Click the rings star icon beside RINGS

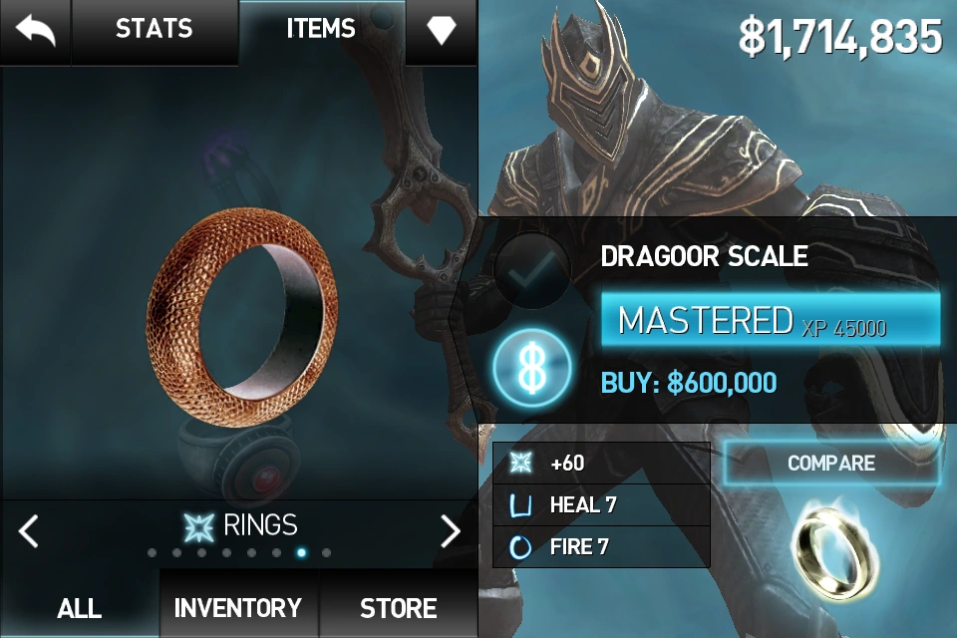(x=199, y=527)
